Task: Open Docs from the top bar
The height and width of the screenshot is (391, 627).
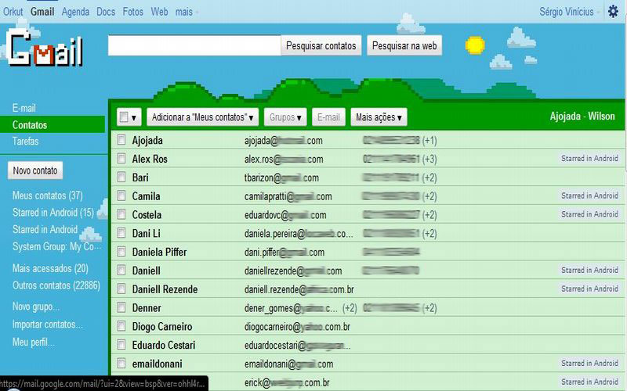Action: pyautogui.click(x=106, y=12)
